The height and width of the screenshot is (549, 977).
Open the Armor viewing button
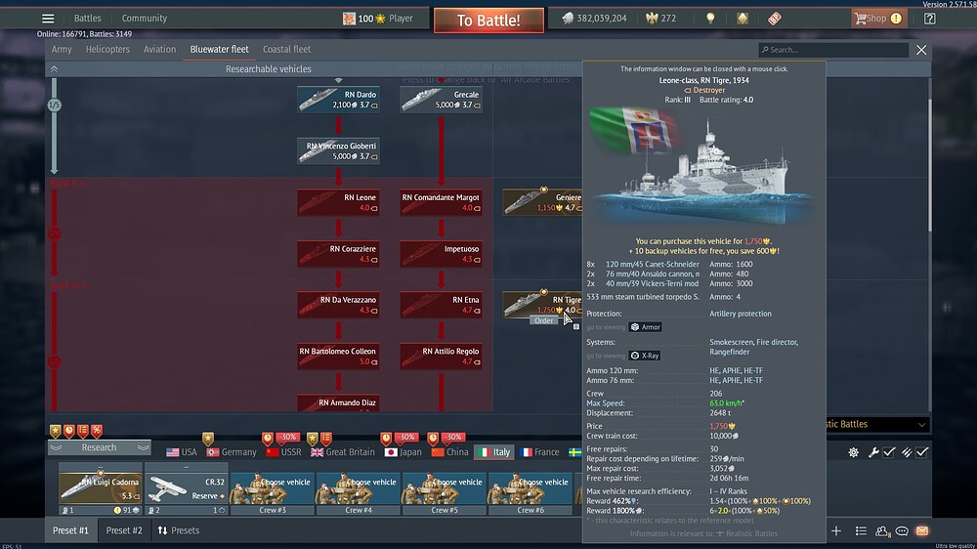(645, 327)
